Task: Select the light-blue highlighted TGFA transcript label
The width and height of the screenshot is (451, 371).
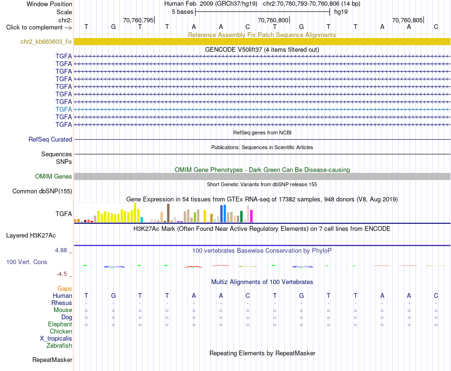Action: point(64,109)
